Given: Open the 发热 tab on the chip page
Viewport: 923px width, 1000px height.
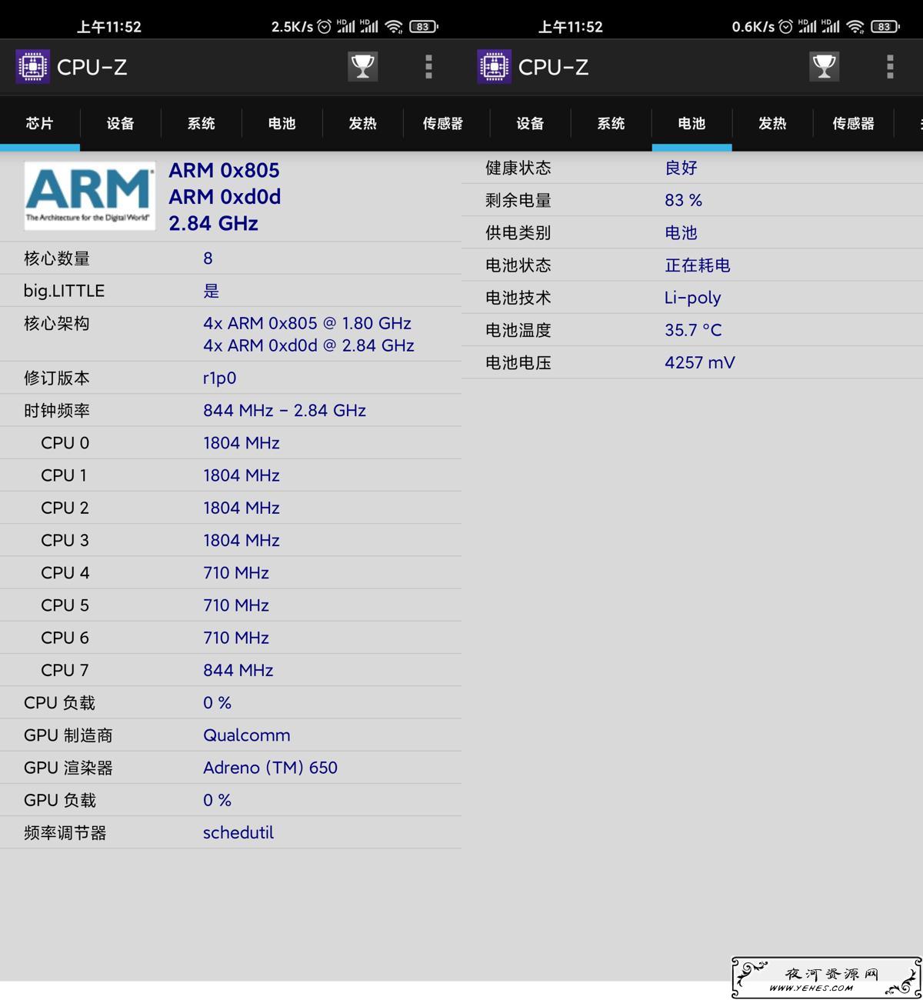Looking at the screenshot, I should [363, 123].
